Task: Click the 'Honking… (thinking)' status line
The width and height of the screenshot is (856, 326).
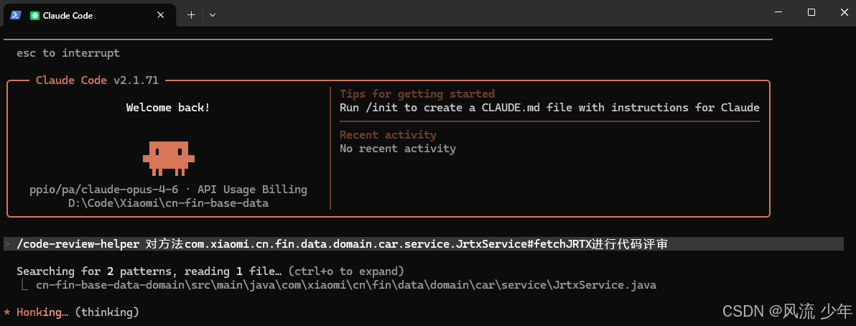Action: coord(72,312)
